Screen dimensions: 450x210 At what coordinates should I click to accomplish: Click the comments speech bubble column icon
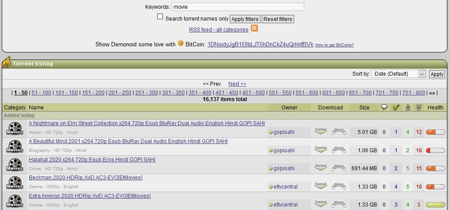[384, 107]
